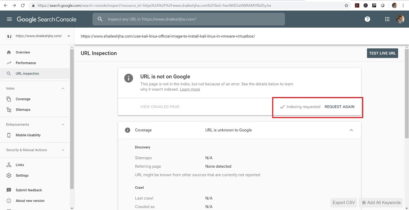Screen dimensions: 409x210
Task: Reload the page
Action: tap(23, 5)
